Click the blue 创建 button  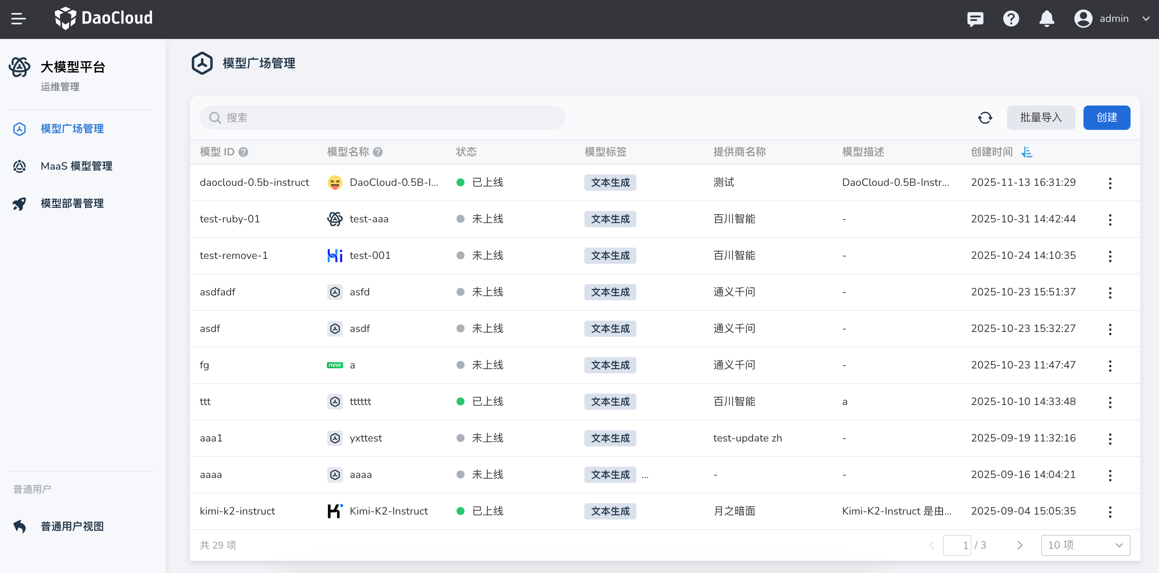coord(1106,118)
